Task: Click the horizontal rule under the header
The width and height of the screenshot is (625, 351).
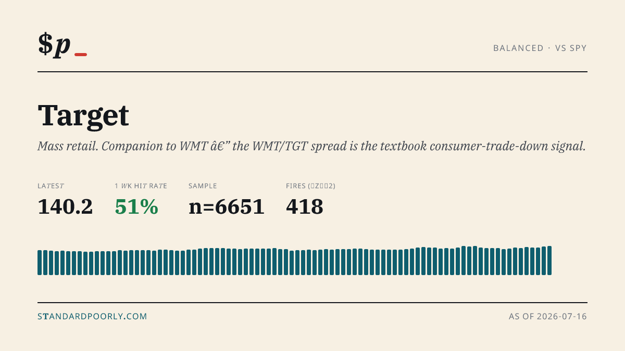Action: pyautogui.click(x=312, y=72)
